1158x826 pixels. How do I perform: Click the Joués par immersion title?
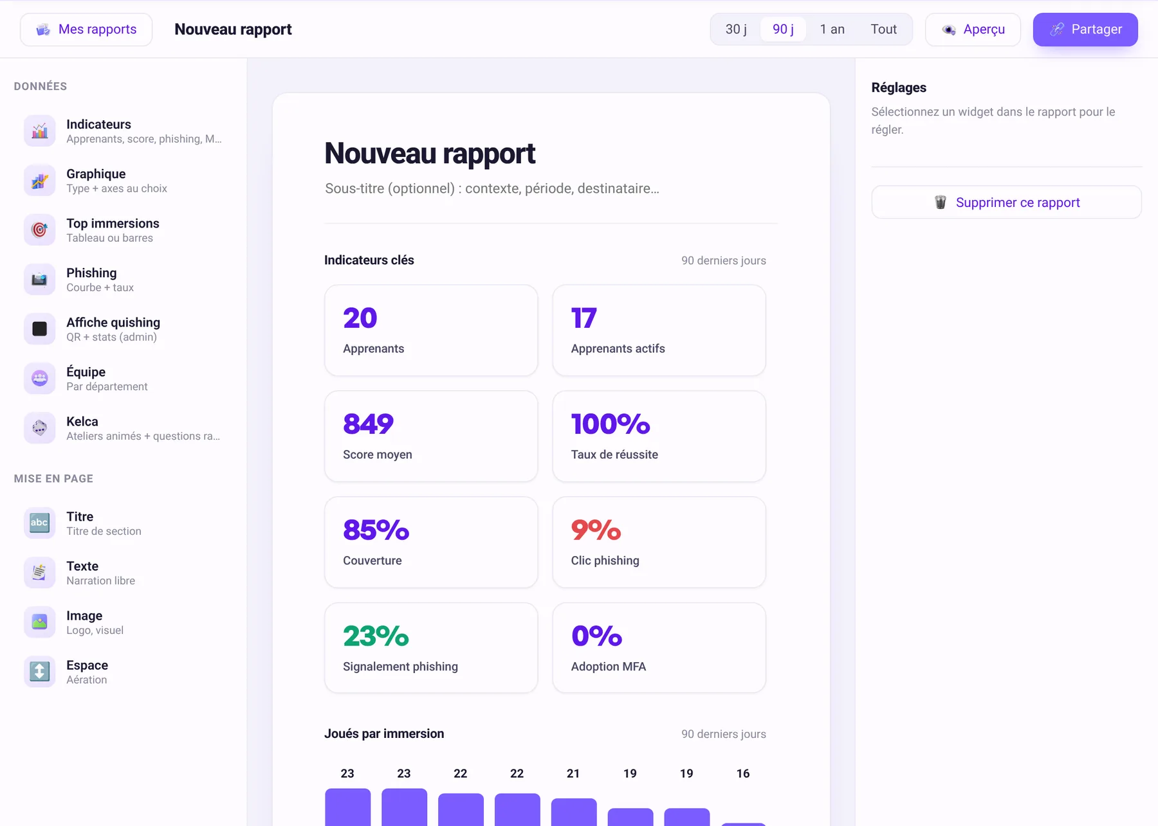tap(384, 734)
